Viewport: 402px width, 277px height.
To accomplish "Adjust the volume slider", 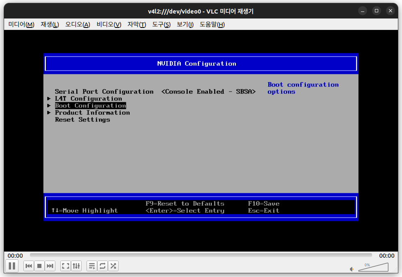I will click(x=373, y=267).
